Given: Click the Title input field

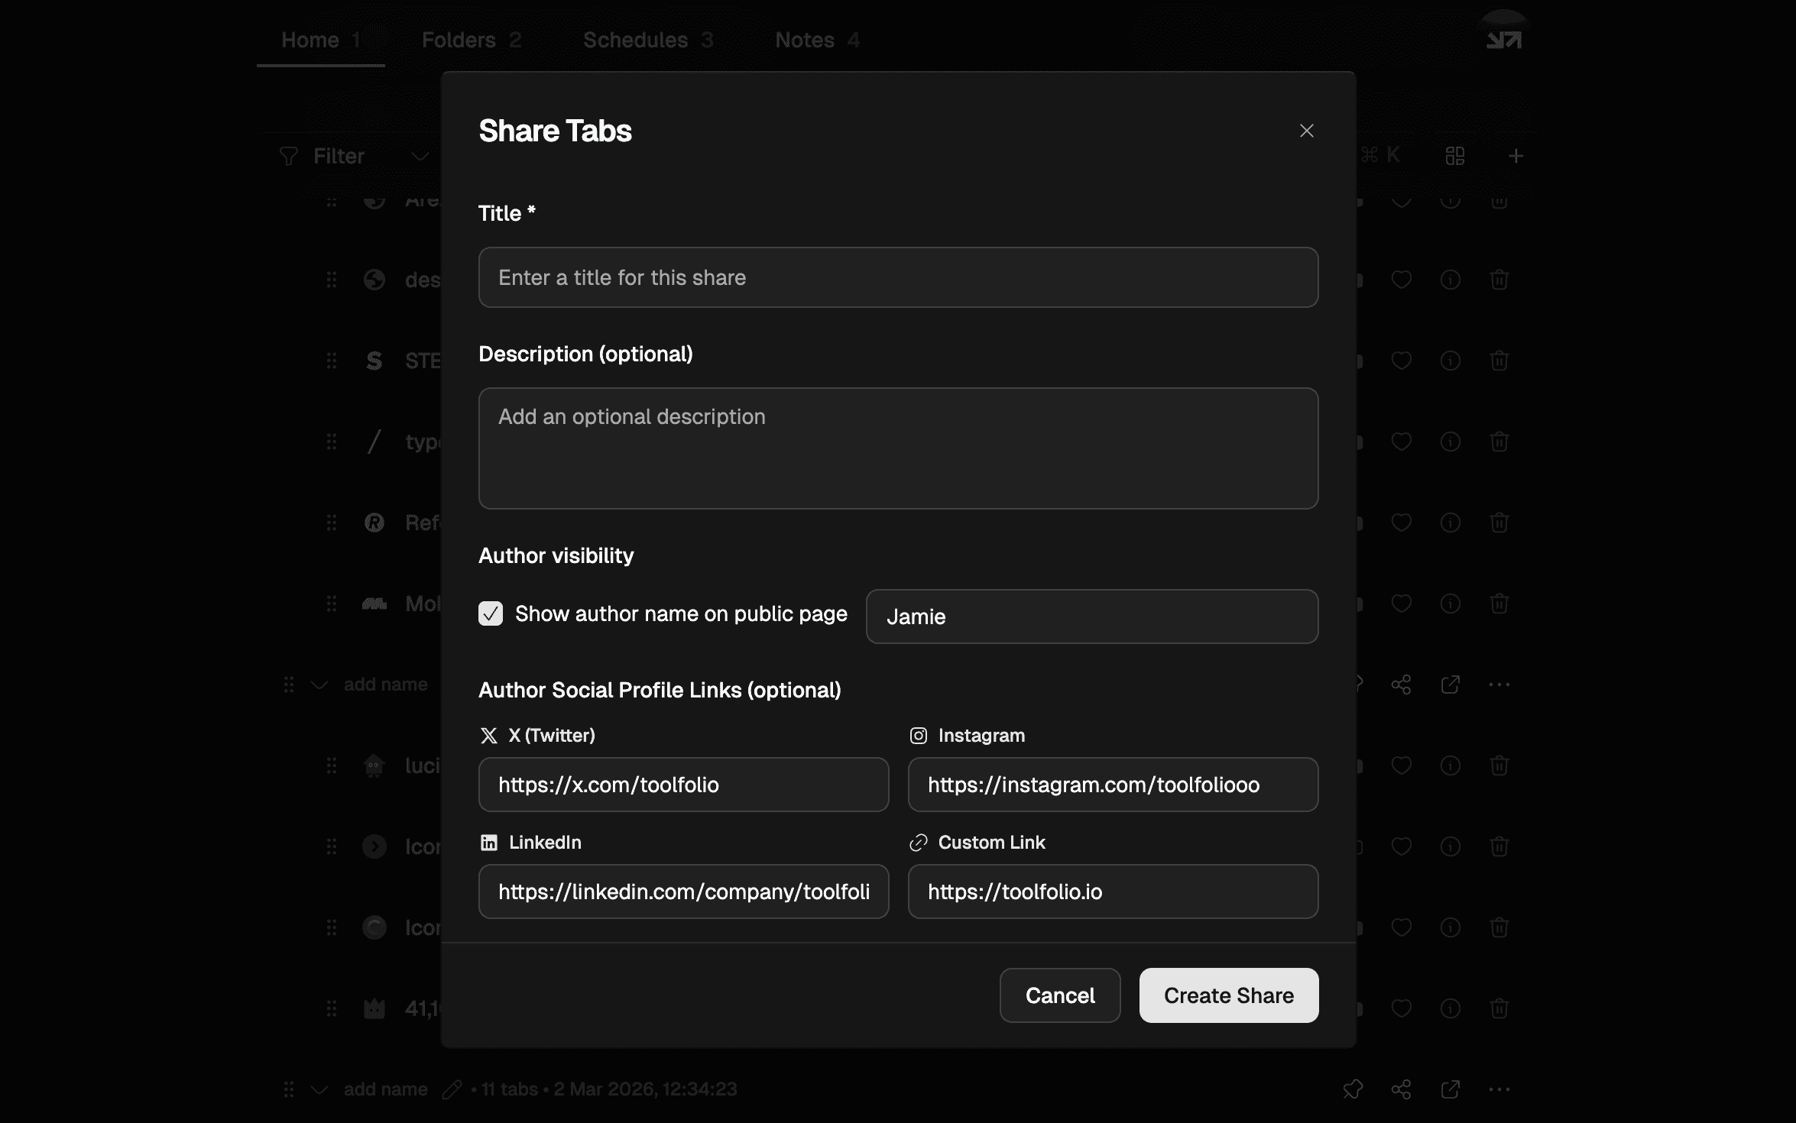Looking at the screenshot, I should (898, 277).
